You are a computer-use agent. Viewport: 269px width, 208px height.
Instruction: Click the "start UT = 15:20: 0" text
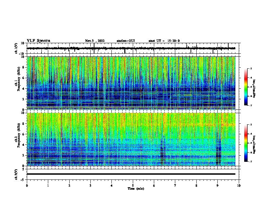coord(164,41)
